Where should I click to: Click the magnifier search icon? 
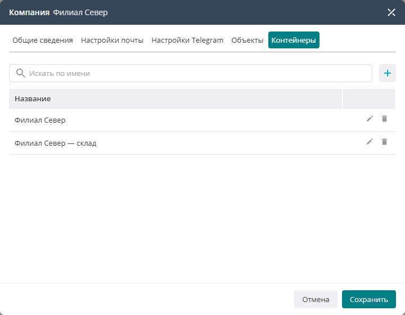20,73
